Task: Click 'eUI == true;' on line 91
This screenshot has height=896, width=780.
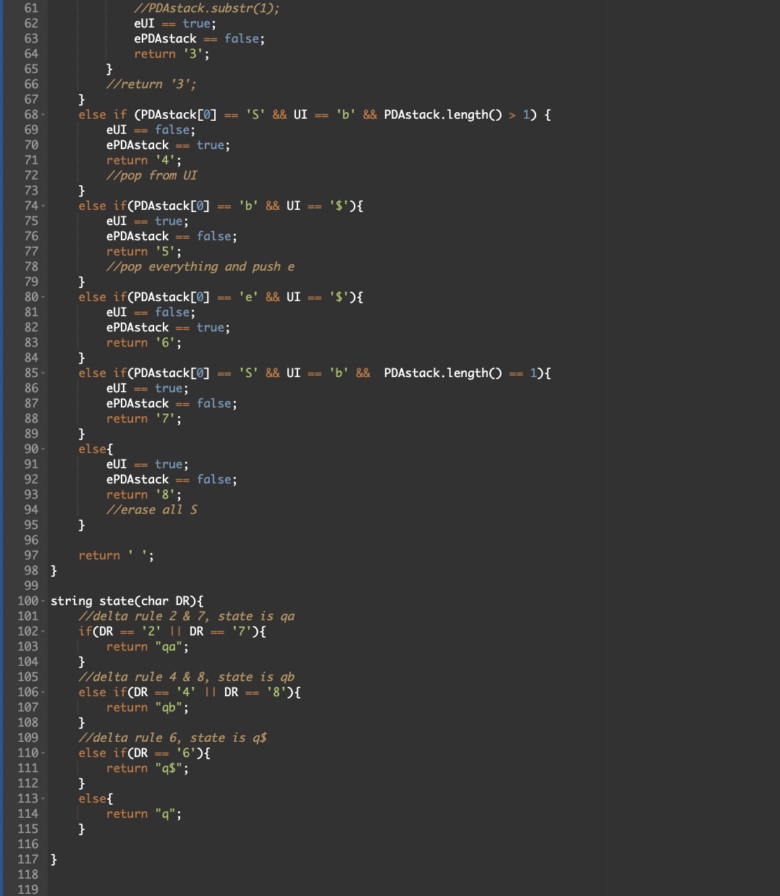Action: tap(148, 464)
